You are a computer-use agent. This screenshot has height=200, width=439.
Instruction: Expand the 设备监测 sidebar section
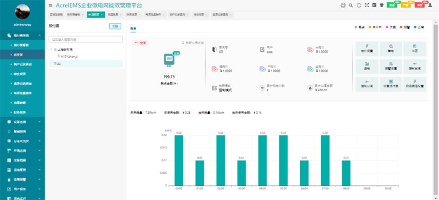coord(22,122)
